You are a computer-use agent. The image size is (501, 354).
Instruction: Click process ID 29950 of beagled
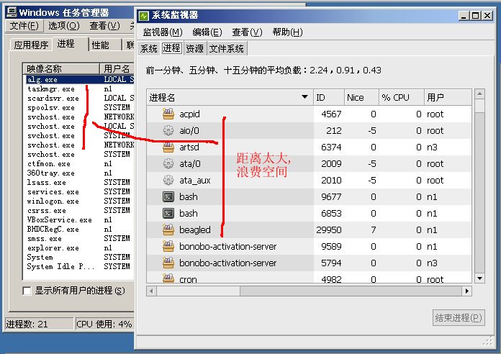pos(328,230)
